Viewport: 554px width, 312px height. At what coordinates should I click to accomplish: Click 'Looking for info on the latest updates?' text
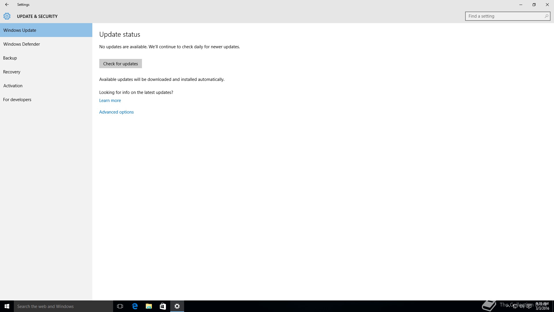(136, 92)
